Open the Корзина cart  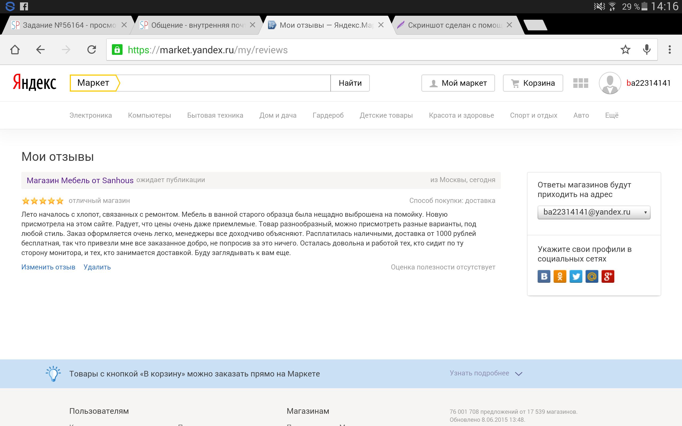[x=533, y=83]
